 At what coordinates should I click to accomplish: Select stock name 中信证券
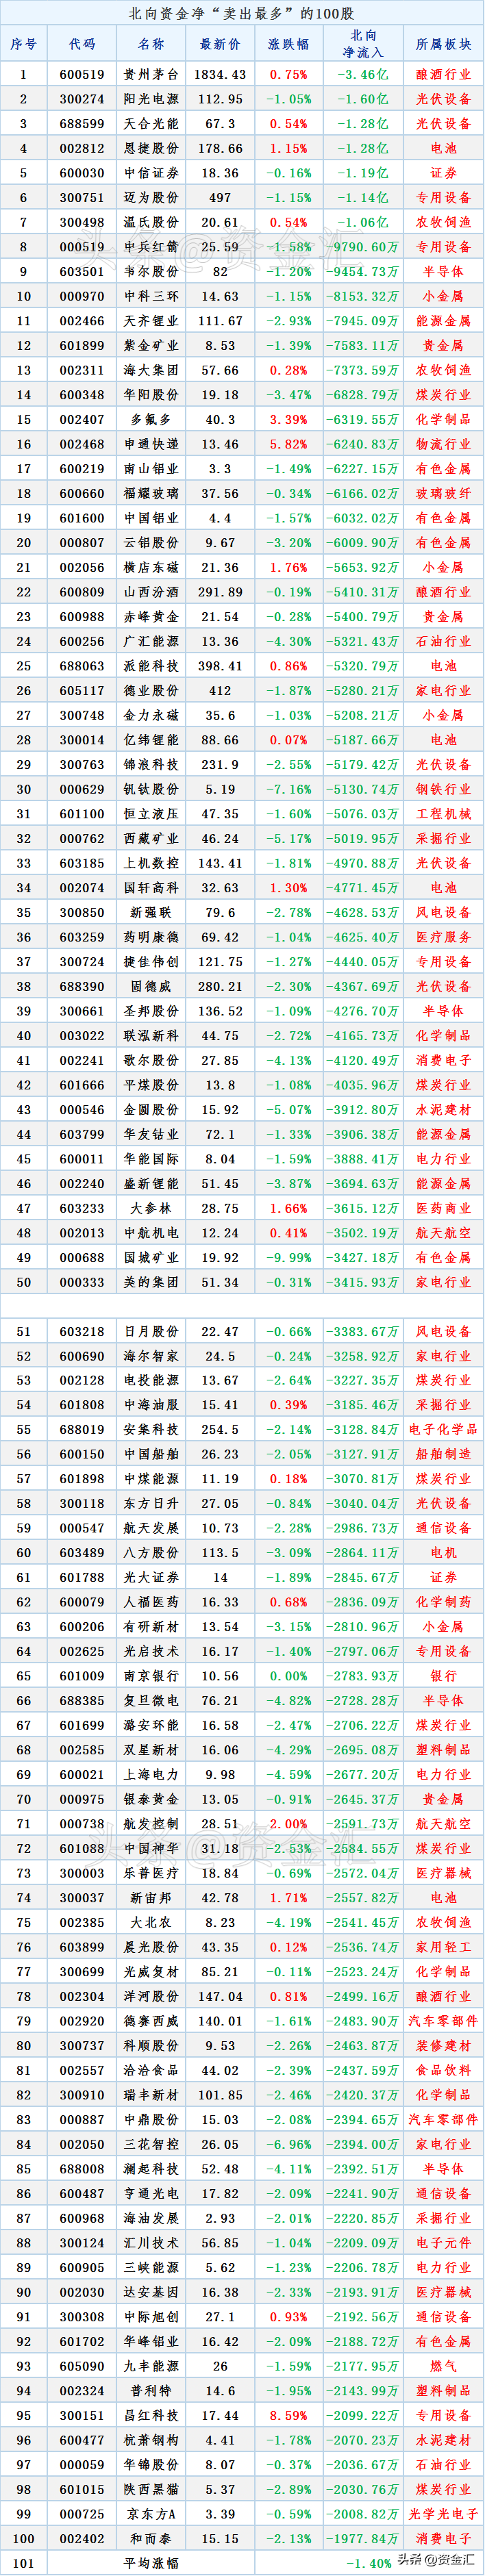tap(151, 173)
